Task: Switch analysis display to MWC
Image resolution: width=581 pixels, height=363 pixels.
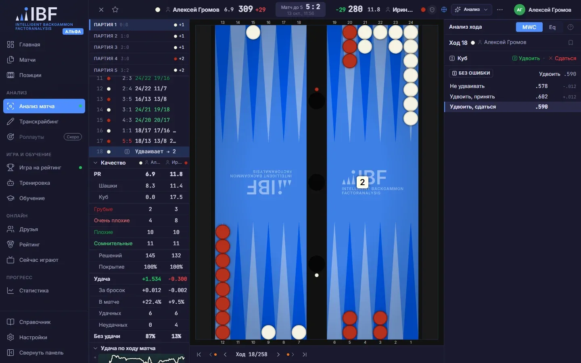Action: 529,27
